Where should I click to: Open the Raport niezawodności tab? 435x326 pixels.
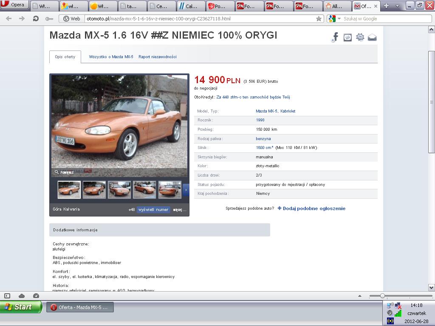158,57
